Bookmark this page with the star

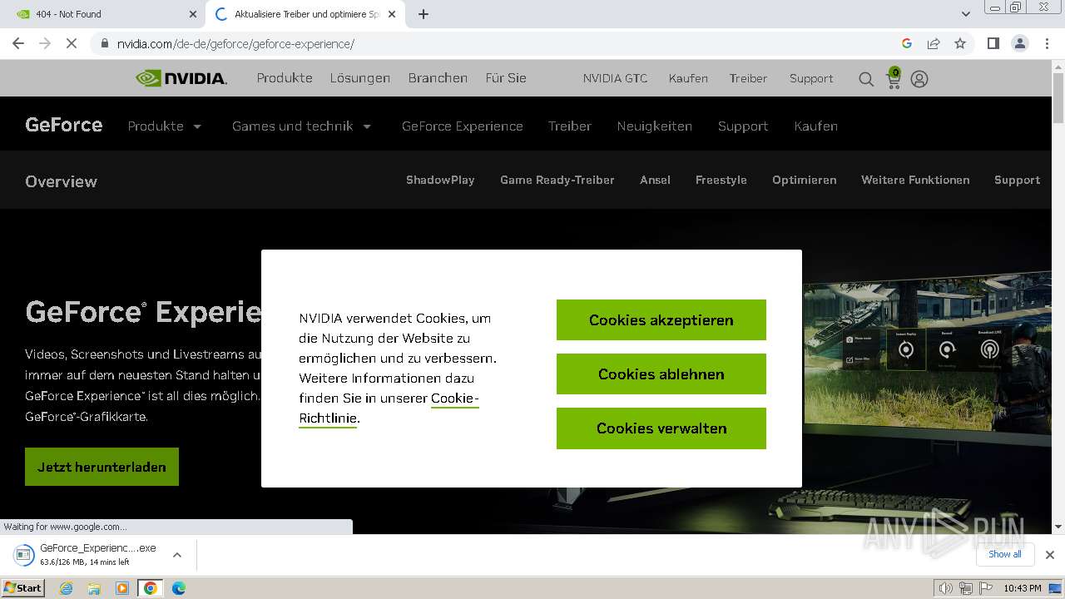coord(960,43)
